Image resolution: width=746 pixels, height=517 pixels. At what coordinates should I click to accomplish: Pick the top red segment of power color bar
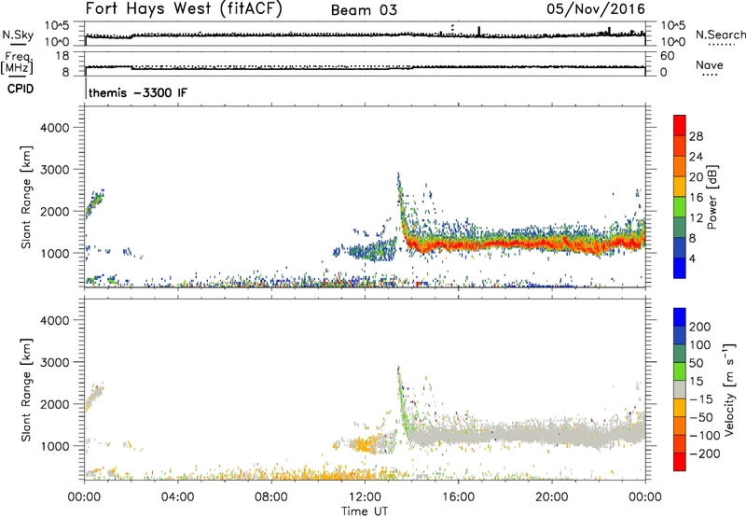(x=680, y=126)
